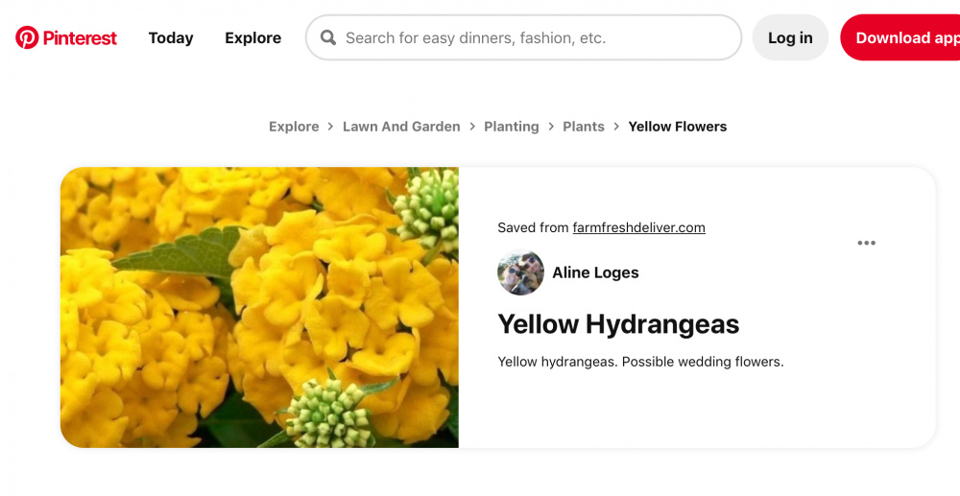This screenshot has width=960, height=496.
Task: Click Aline Loges profile avatar
Action: coord(520,272)
